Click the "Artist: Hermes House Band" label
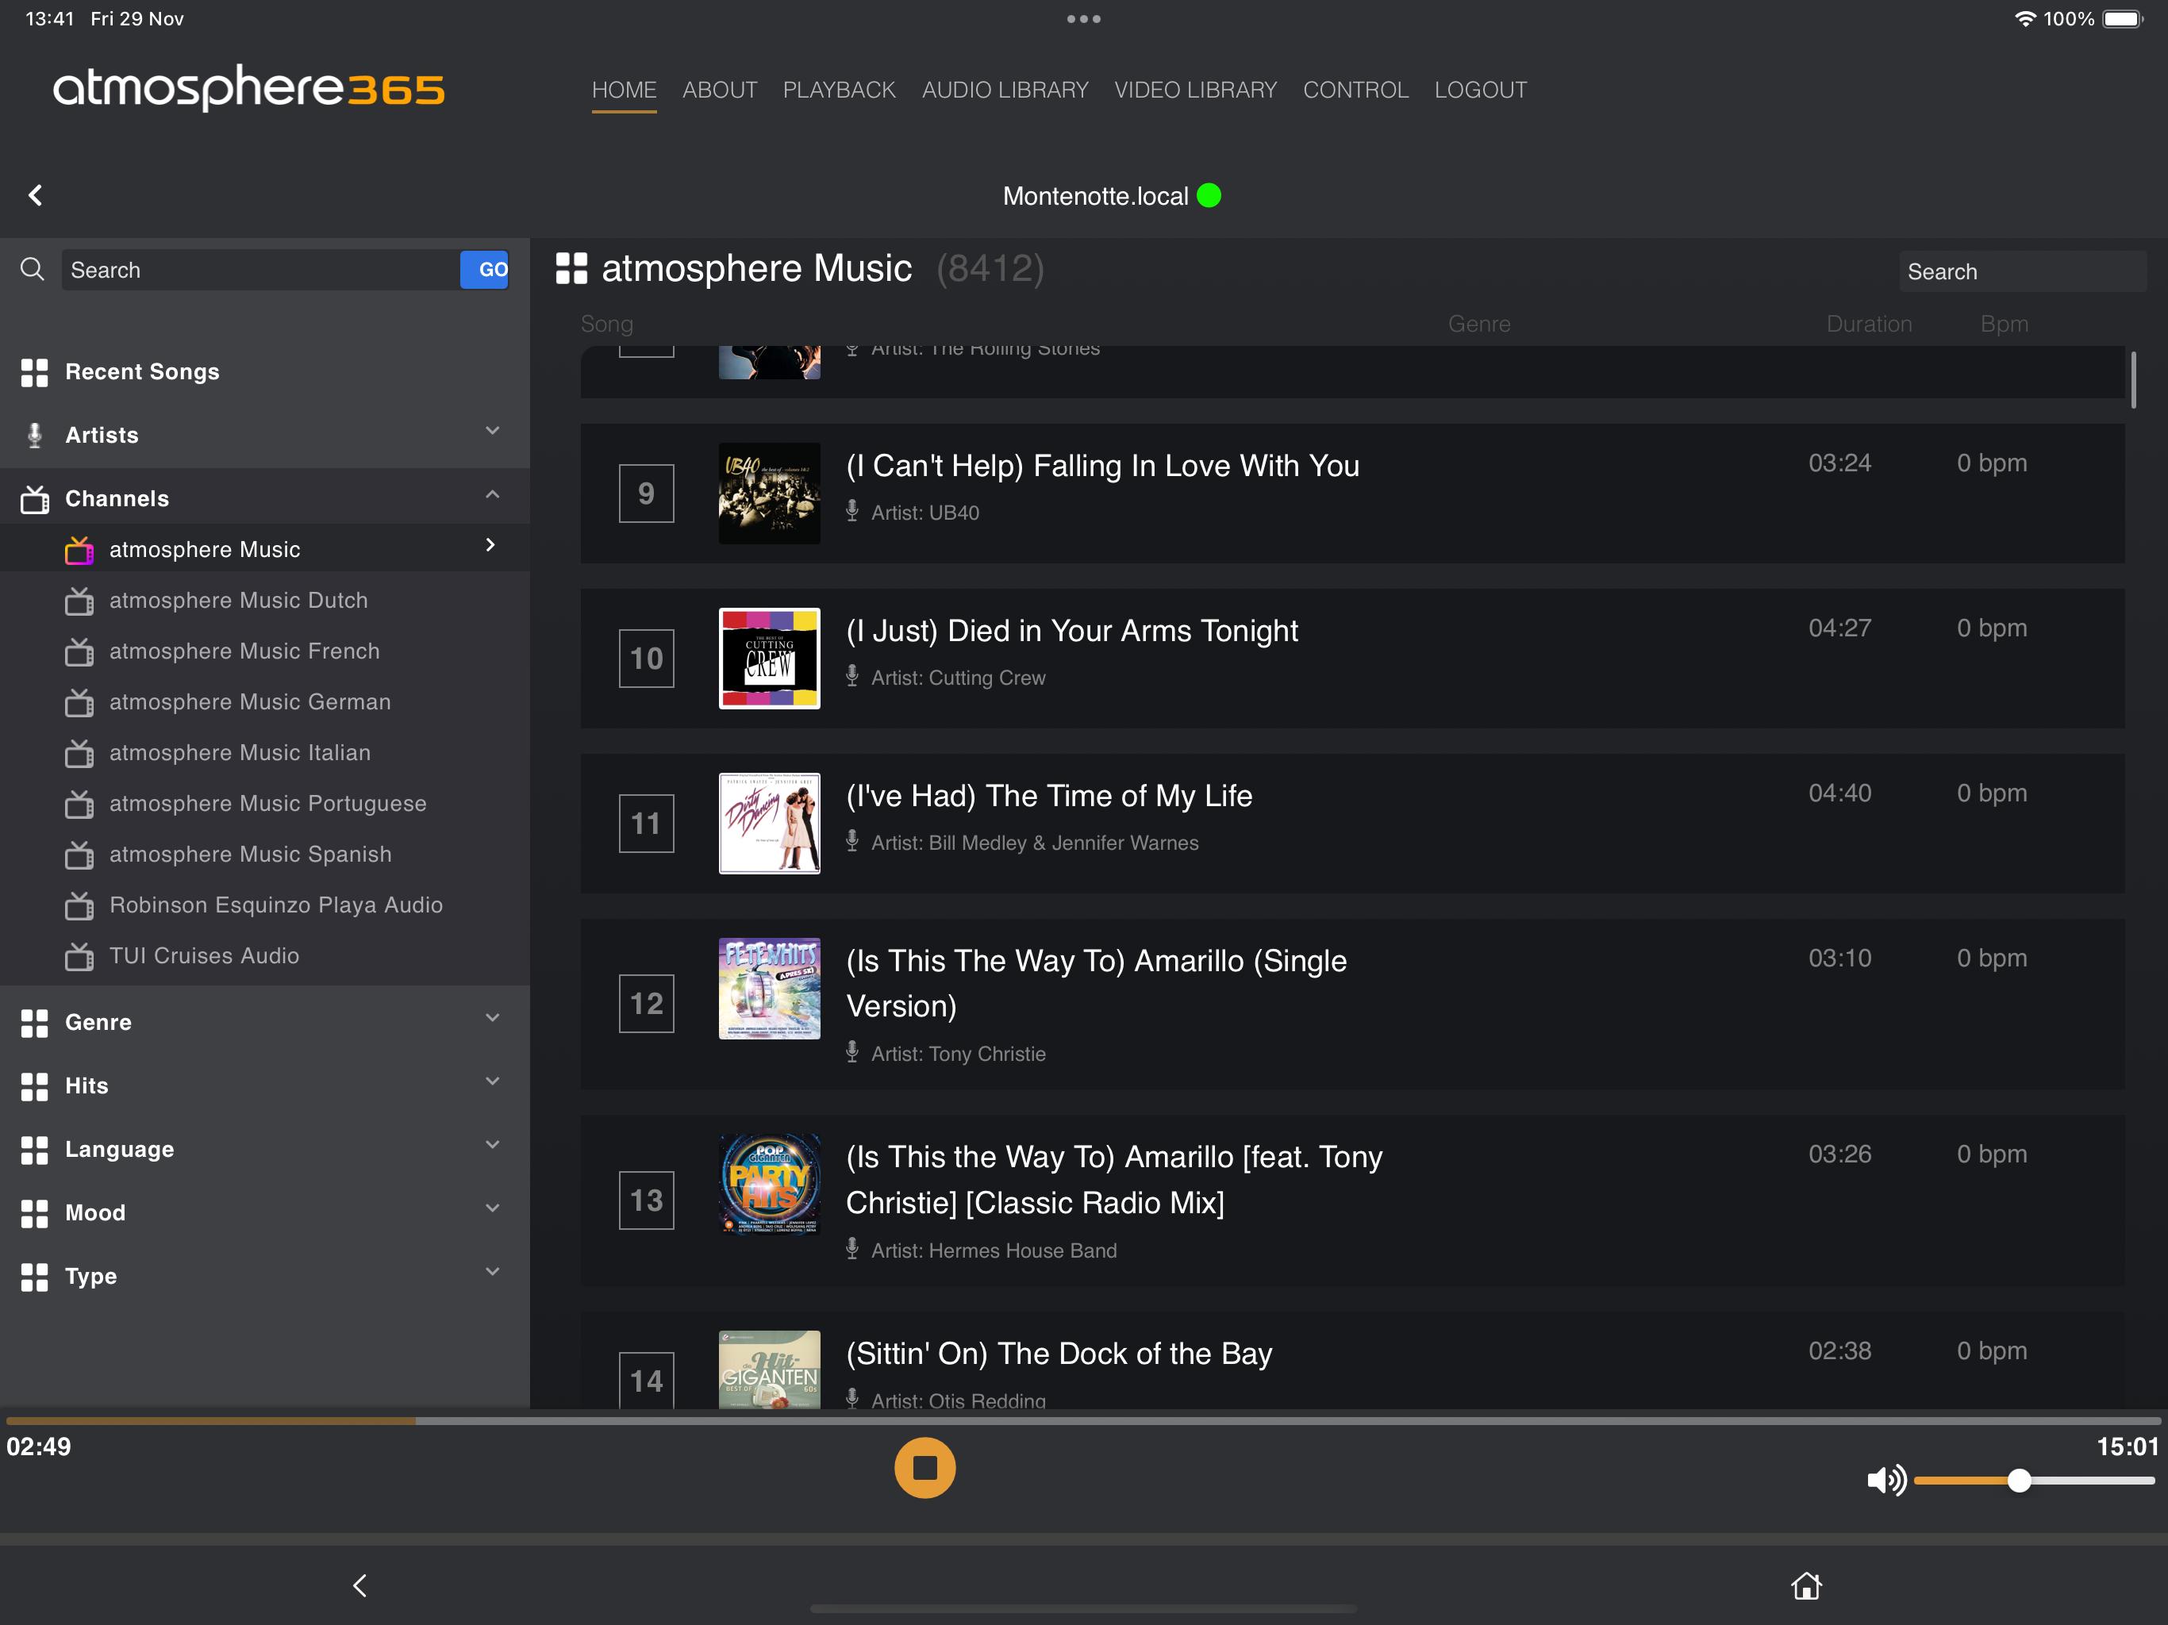This screenshot has width=2168, height=1625. (x=994, y=1250)
